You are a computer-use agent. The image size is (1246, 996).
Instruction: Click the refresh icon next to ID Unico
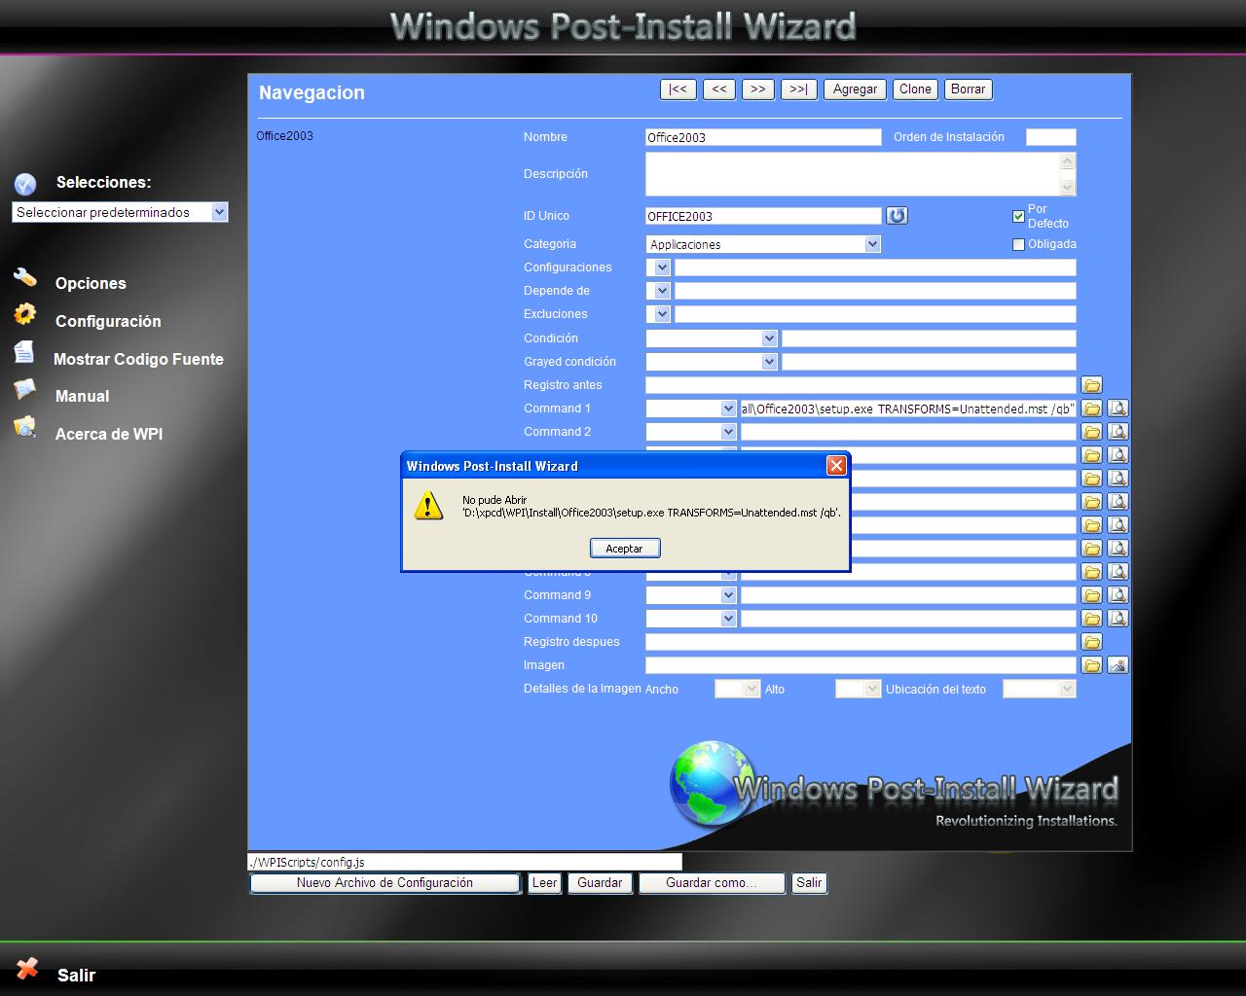897,216
